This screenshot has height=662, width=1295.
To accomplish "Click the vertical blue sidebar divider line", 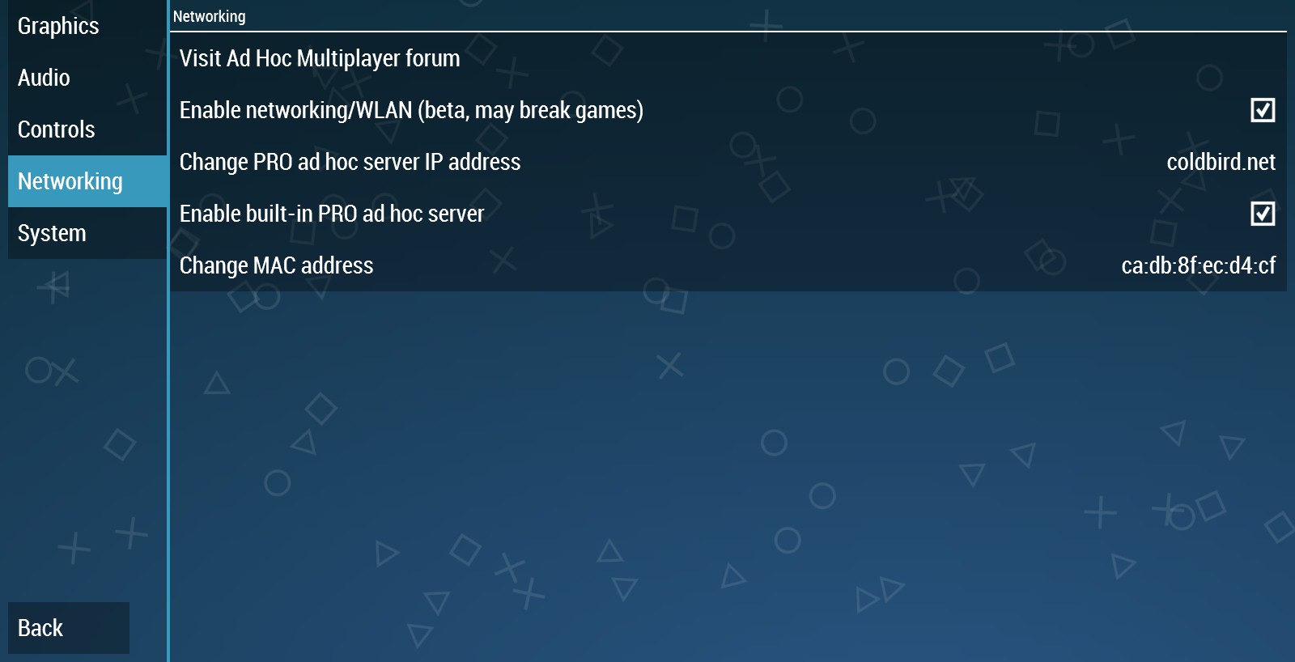I will pos(168,331).
